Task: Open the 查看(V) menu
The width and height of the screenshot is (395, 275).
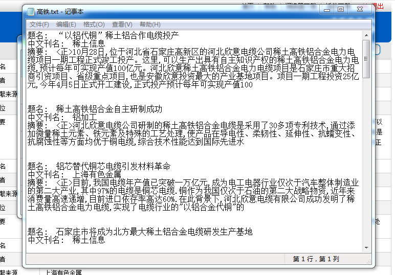Action: pos(122,25)
